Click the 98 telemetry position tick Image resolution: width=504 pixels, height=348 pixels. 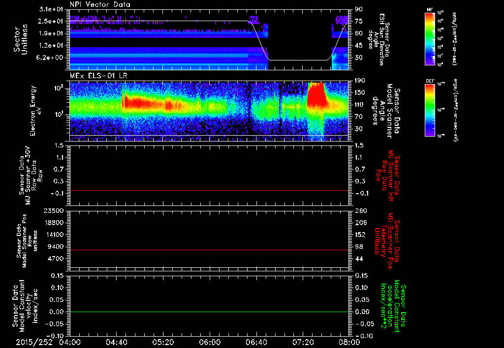(359, 247)
